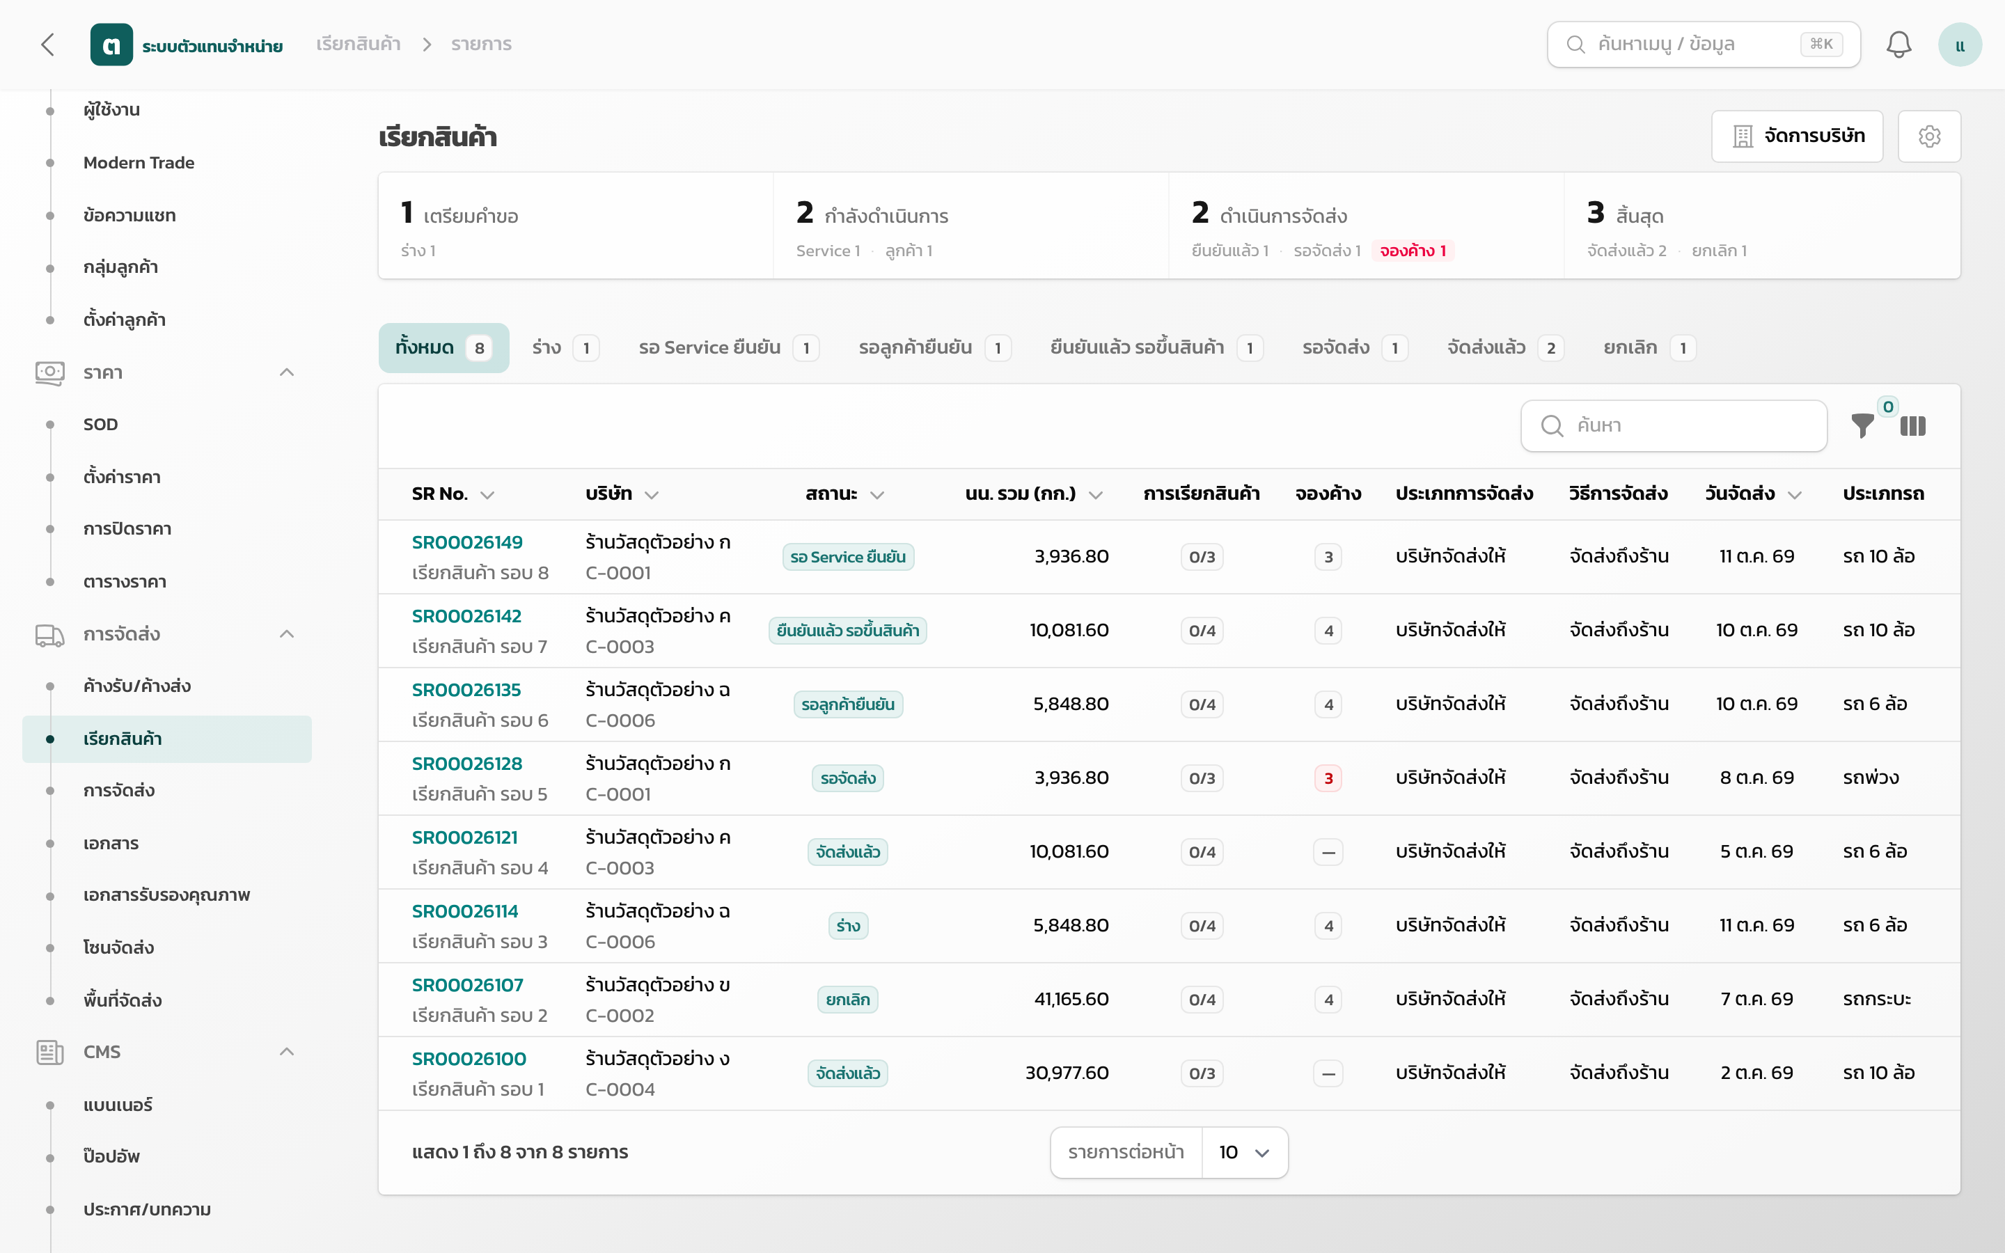Image resolution: width=2005 pixels, height=1253 pixels.
Task: Collapse the การจัดส่ง sidebar section
Action: click(287, 635)
